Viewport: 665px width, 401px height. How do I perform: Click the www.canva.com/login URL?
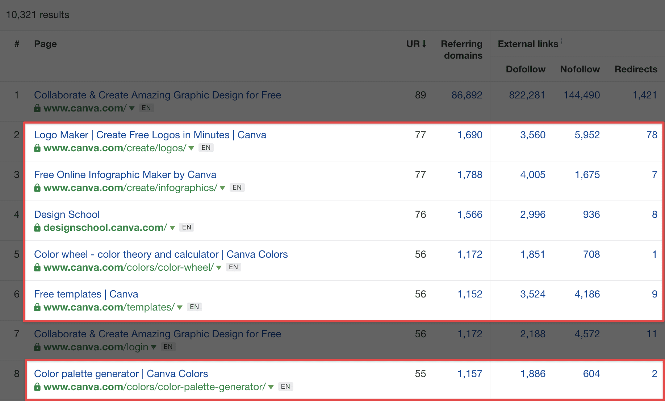[x=96, y=347]
